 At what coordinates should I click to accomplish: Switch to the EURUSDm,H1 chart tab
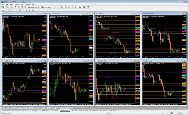point(6,110)
